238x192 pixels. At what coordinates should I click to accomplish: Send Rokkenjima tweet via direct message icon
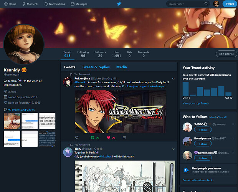point(124,137)
